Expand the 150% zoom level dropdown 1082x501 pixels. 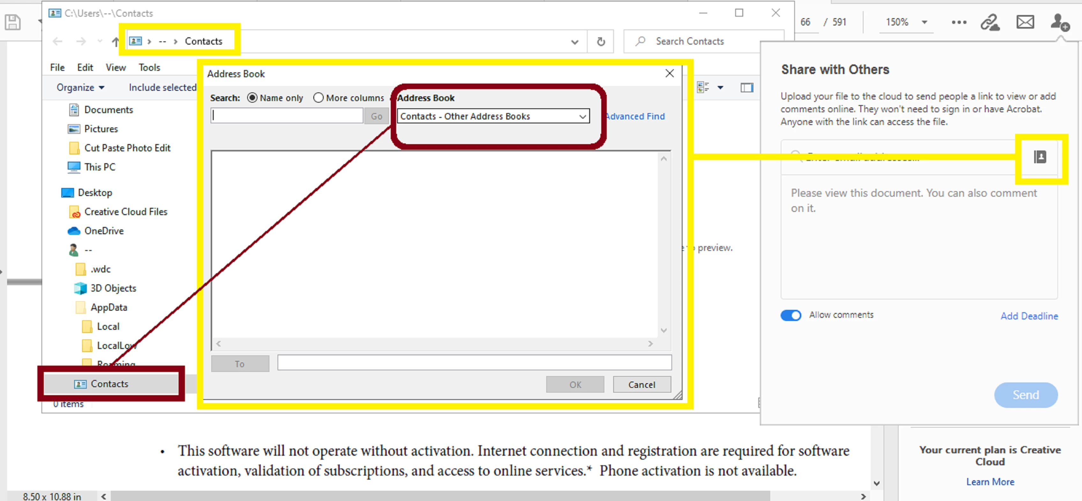click(924, 22)
